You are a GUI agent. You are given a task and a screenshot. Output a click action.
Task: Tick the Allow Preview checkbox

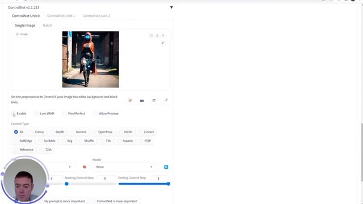95,113
